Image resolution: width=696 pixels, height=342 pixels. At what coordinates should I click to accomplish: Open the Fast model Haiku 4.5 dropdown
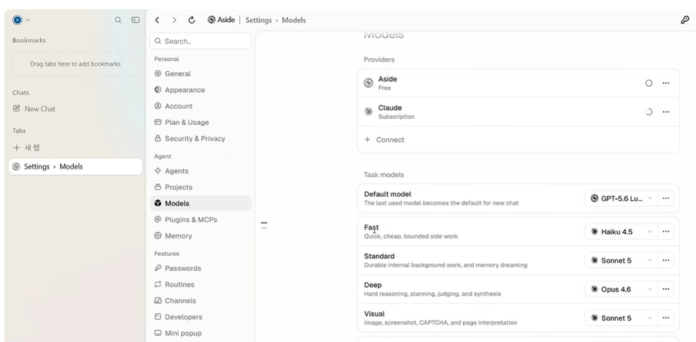coord(621,231)
